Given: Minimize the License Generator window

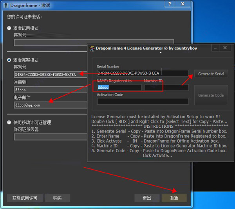Looking at the screenshot, I should 215,48.
